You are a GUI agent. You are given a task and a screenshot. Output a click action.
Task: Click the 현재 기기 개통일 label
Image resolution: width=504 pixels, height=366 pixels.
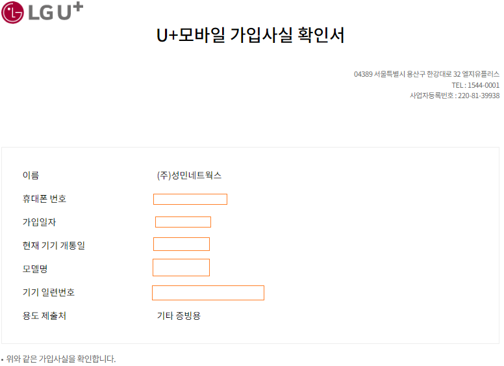pyautogui.click(x=54, y=246)
